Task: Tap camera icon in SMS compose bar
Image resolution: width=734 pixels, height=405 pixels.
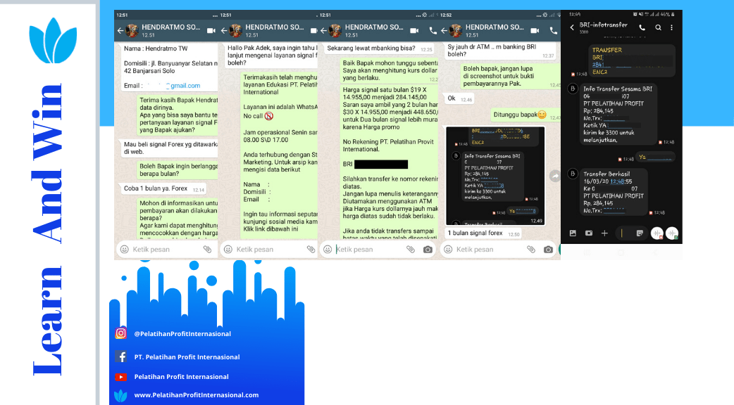Action: (589, 233)
